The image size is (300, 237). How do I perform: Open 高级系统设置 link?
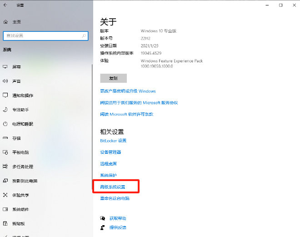[113, 187]
